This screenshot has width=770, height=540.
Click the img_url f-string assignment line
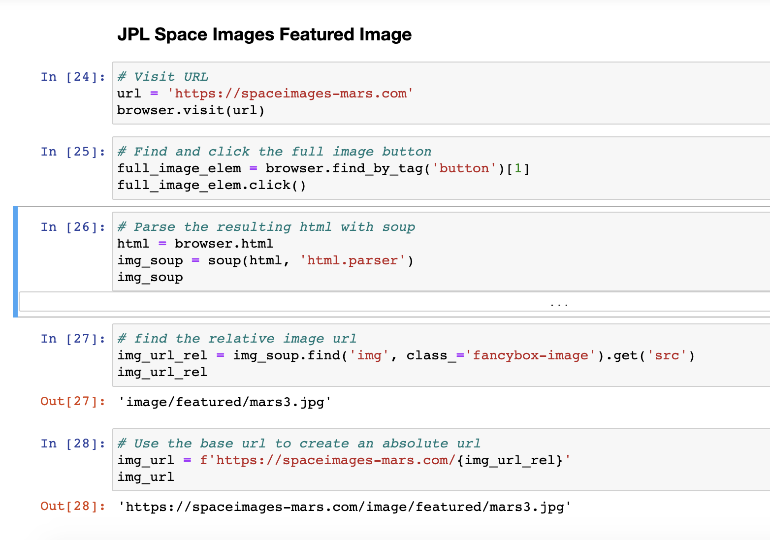tap(344, 460)
